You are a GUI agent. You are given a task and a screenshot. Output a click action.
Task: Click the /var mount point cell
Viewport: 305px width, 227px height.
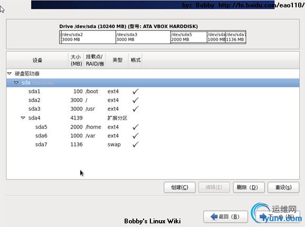90,136
